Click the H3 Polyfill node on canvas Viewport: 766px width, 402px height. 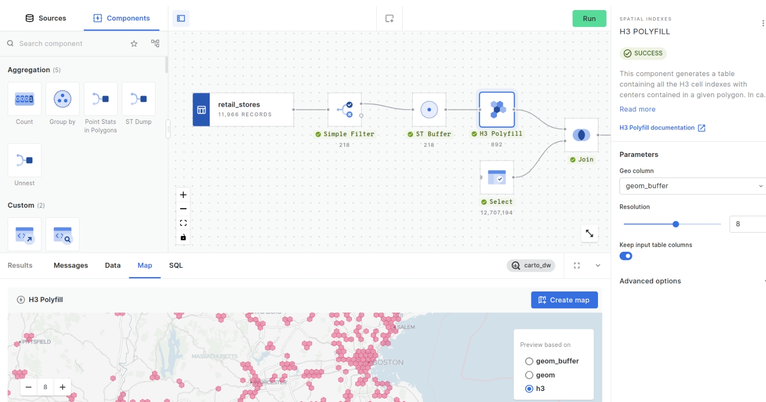coord(496,110)
